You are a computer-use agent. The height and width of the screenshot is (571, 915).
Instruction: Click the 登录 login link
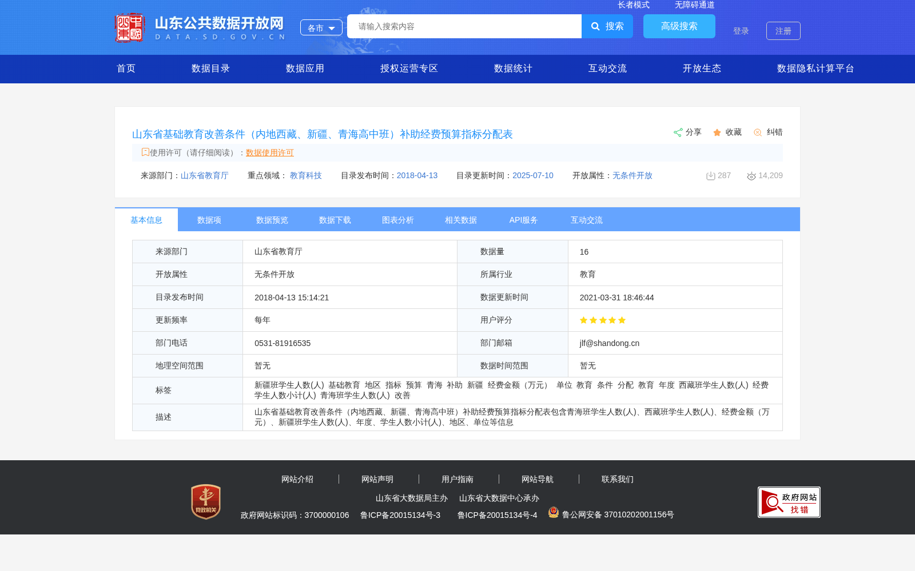741,31
